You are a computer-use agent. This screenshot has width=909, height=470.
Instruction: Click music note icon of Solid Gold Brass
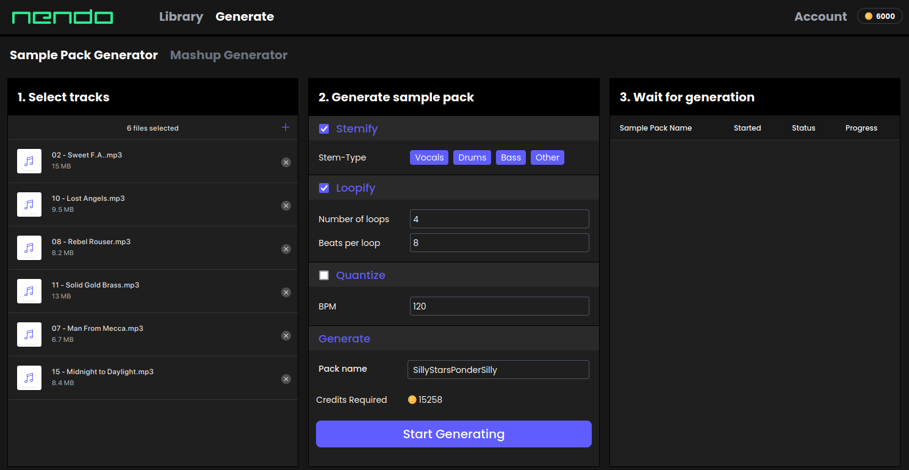pos(29,291)
